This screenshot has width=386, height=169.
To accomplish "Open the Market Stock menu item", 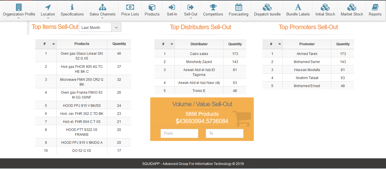I will click(x=352, y=10).
